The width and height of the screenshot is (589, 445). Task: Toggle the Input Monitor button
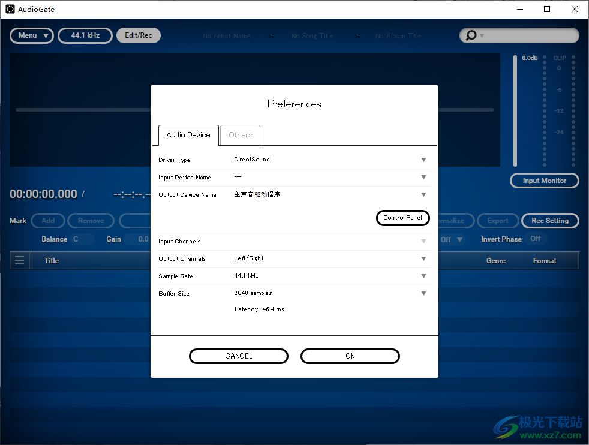tap(544, 181)
